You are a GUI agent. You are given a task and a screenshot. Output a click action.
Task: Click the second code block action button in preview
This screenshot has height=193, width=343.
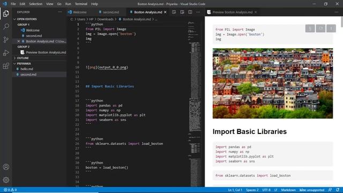coord(320,28)
